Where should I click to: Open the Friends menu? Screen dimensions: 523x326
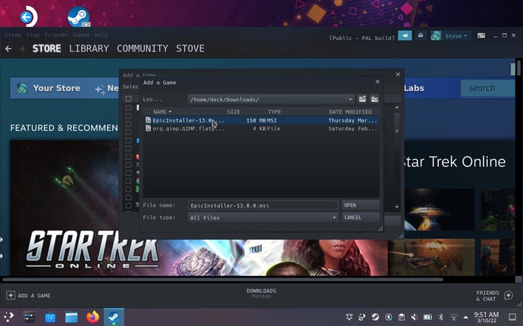click(x=56, y=35)
